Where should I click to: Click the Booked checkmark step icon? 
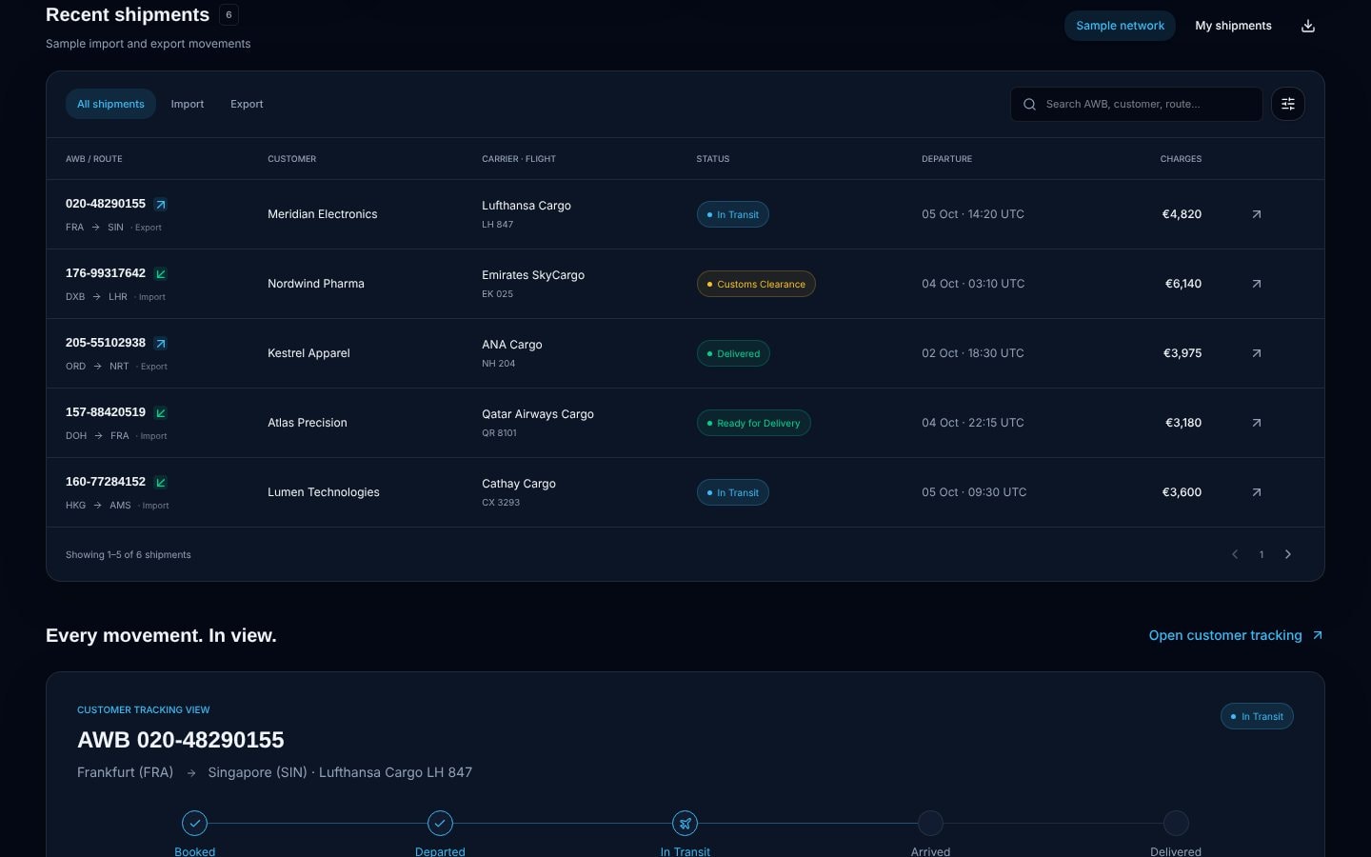pos(194,823)
